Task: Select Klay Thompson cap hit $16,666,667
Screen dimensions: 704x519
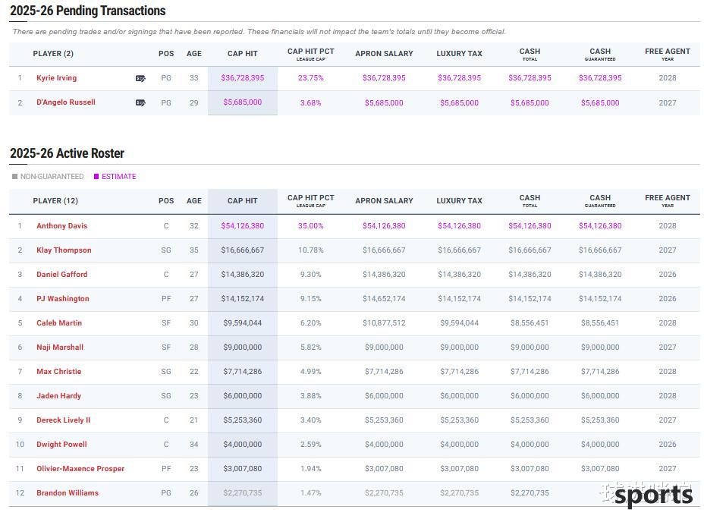Action: 243,250
